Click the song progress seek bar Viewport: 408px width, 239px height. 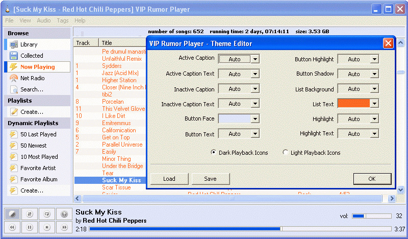240,229
